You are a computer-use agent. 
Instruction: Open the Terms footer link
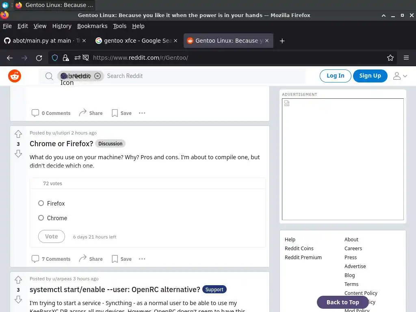pos(351,284)
